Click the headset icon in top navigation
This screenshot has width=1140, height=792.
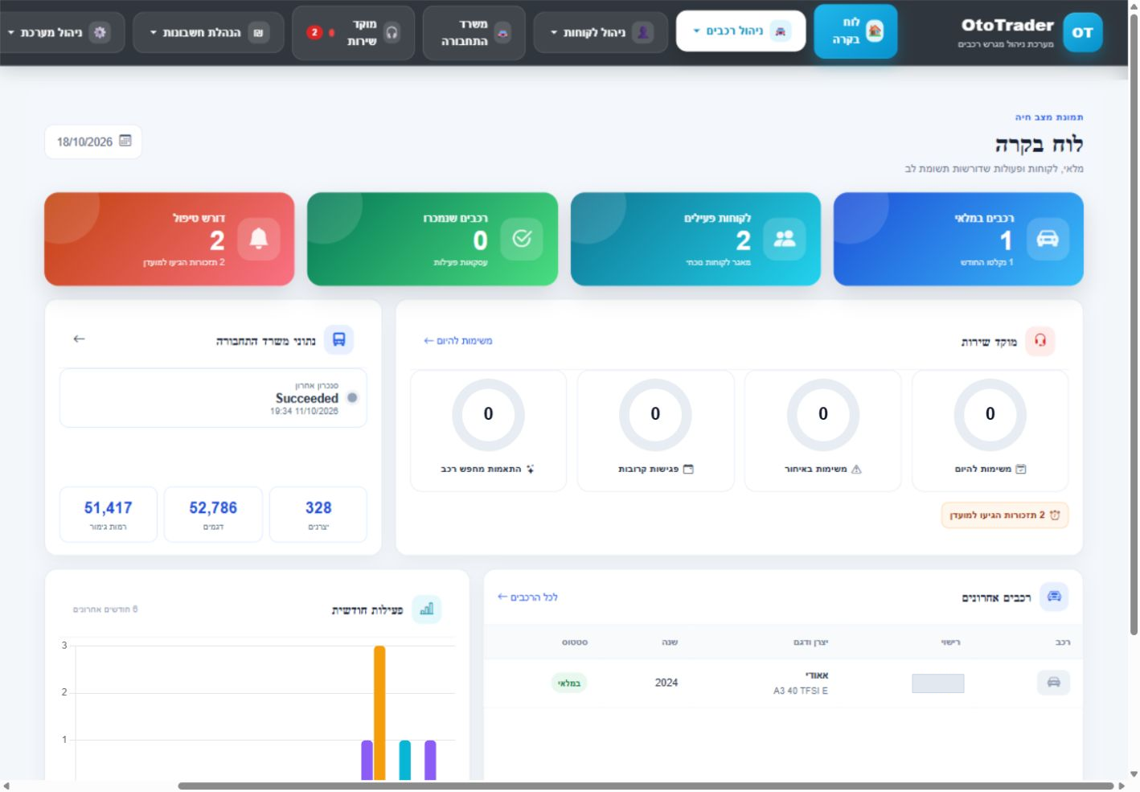pyautogui.click(x=392, y=32)
